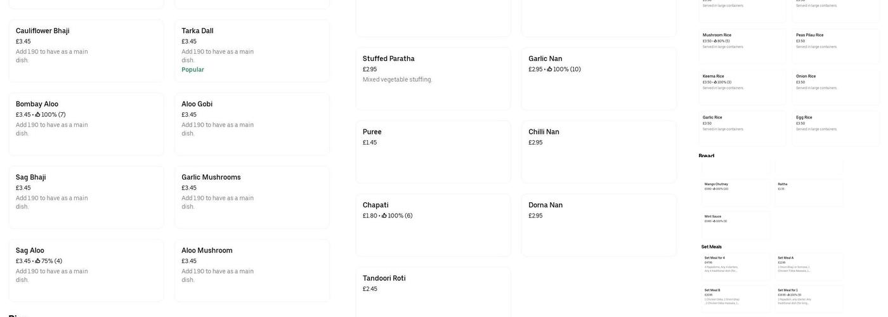The width and height of the screenshot is (888, 317).
Task: Open Set Meal for 4 card
Action: click(x=736, y=266)
